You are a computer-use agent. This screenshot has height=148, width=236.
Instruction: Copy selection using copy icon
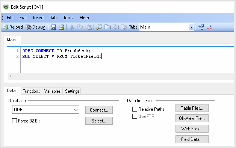tap(80, 27)
